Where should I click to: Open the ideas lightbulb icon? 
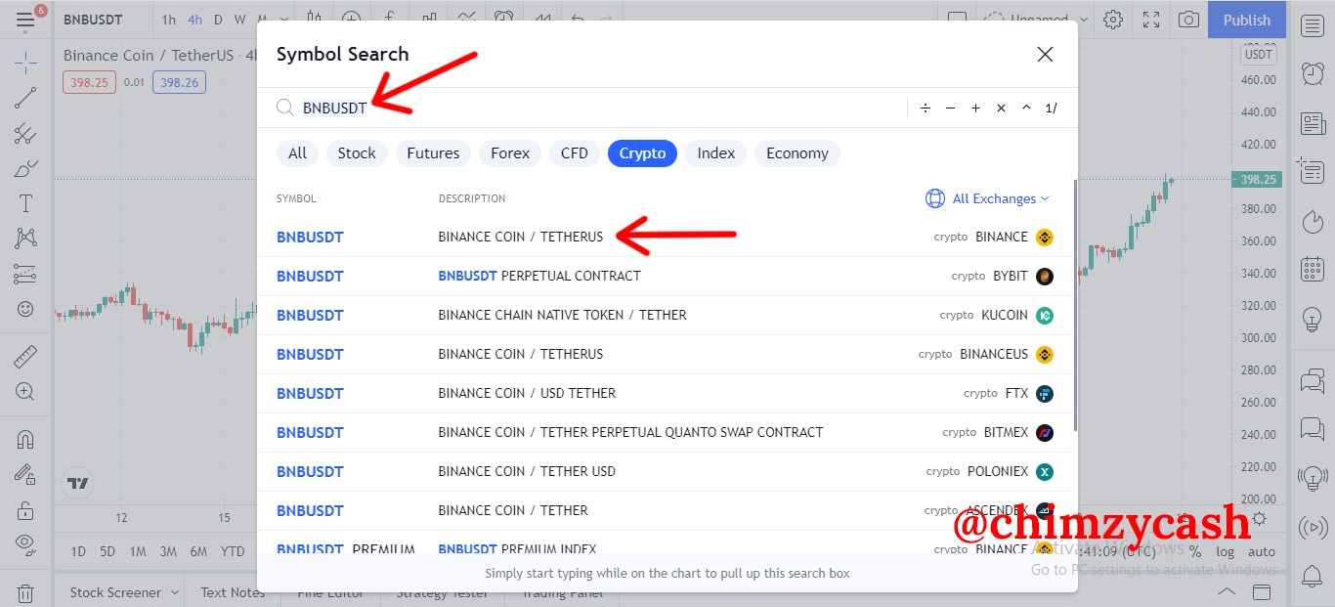pos(1313,320)
